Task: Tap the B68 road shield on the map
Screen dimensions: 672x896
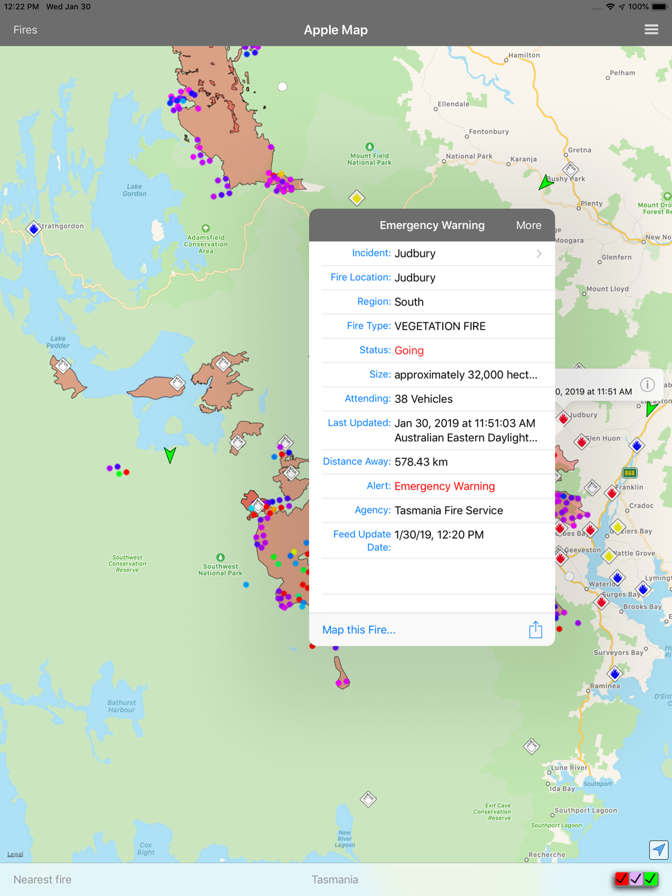Action: coord(630,473)
